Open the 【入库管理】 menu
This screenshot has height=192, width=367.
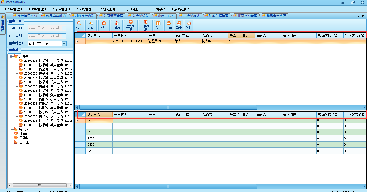tap(14, 9)
